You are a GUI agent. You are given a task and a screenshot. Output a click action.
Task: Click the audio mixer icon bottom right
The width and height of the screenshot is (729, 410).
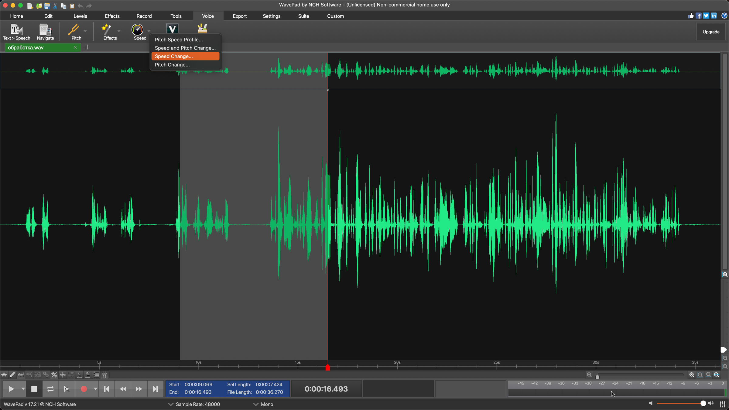[723, 404]
